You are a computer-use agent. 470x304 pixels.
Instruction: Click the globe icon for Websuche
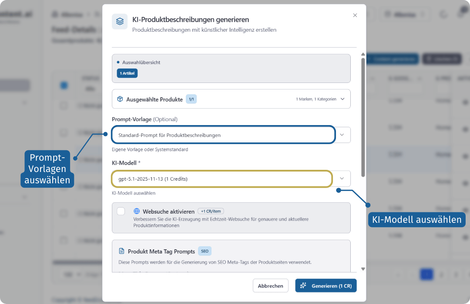point(137,211)
